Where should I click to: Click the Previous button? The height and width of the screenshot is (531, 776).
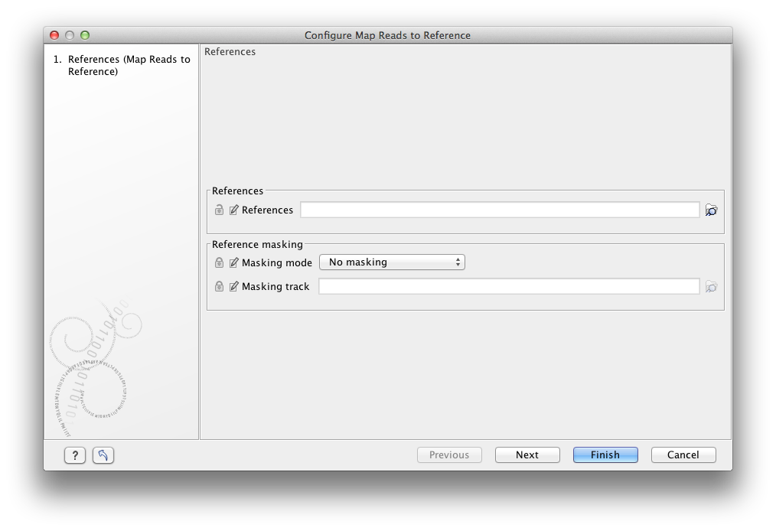448,454
